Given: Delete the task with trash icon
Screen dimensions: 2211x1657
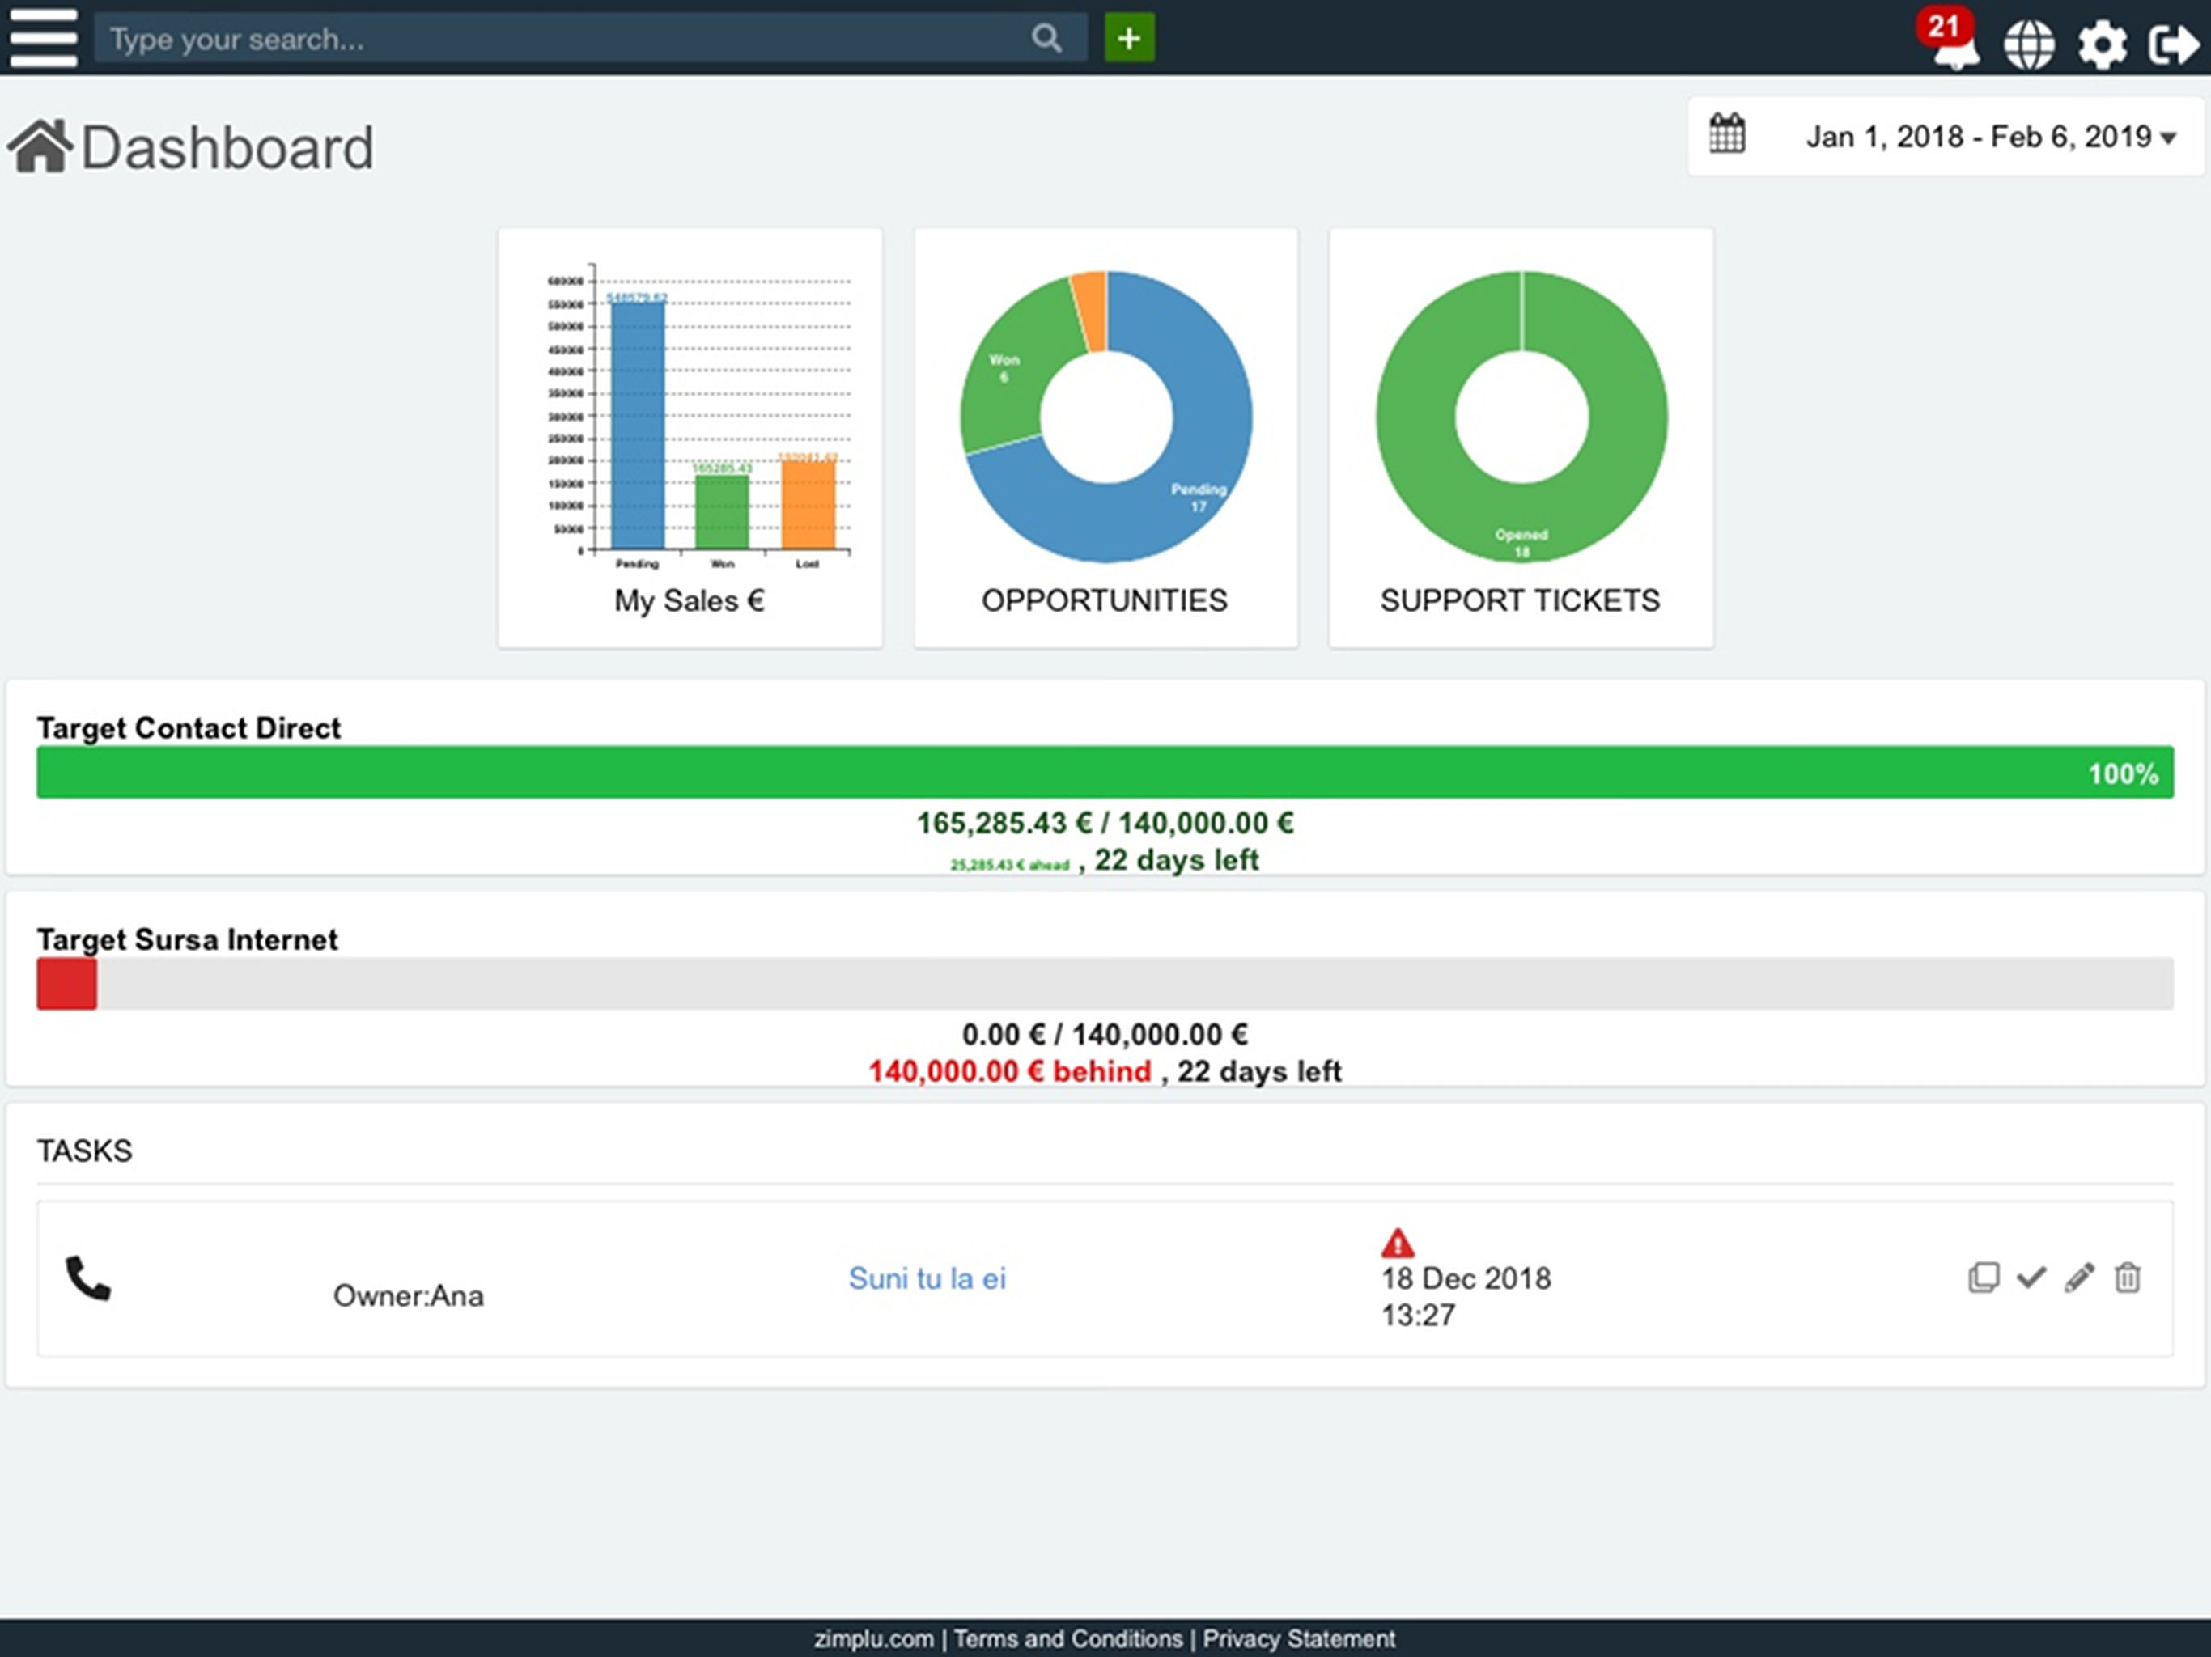Looking at the screenshot, I should [2127, 1278].
